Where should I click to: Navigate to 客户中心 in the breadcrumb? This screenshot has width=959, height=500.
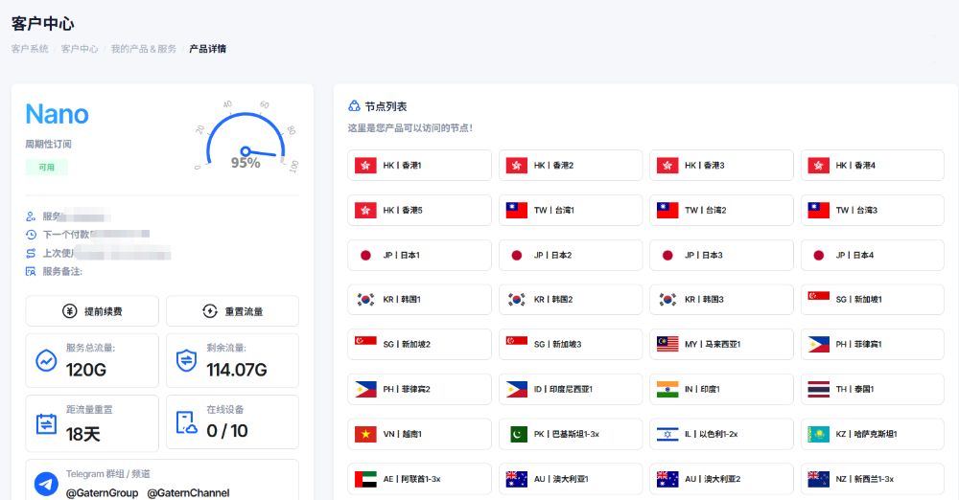(x=80, y=49)
